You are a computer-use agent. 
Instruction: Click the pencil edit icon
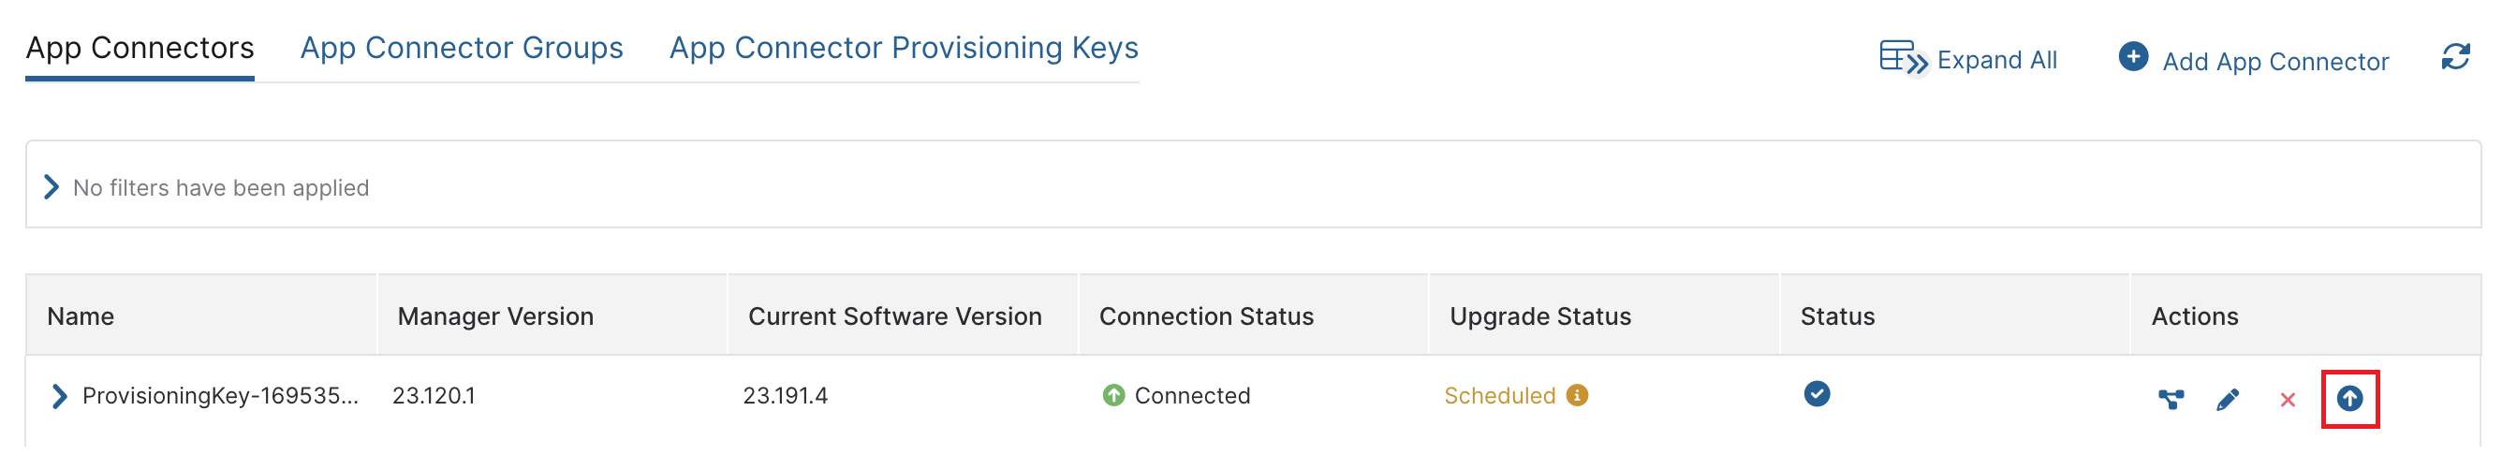pos(2228,400)
